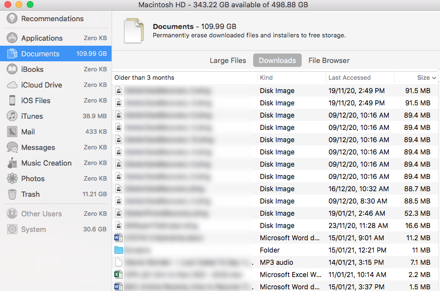Click the MP3 audio row
Viewport: 440px width, 291px height.
click(275, 262)
